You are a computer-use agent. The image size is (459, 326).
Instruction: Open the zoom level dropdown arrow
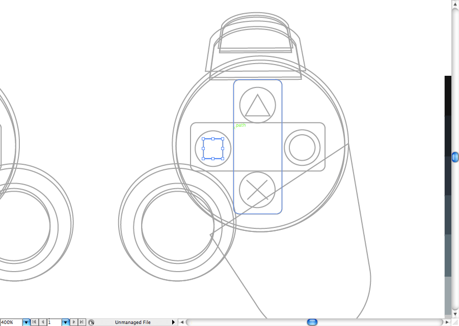tap(26, 322)
